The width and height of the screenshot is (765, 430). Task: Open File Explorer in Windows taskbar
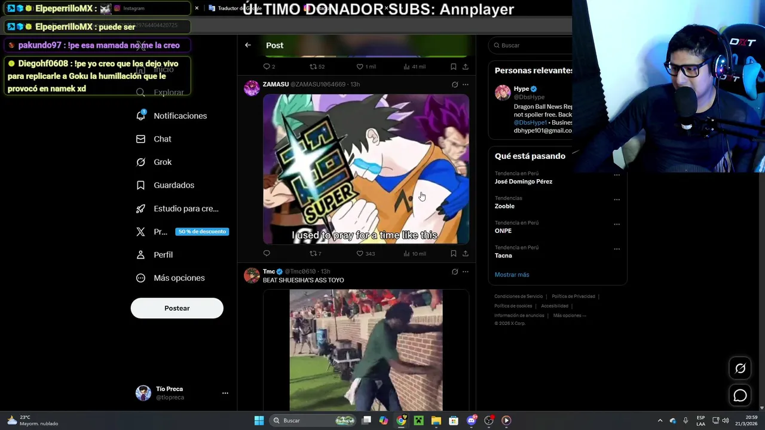(436, 420)
